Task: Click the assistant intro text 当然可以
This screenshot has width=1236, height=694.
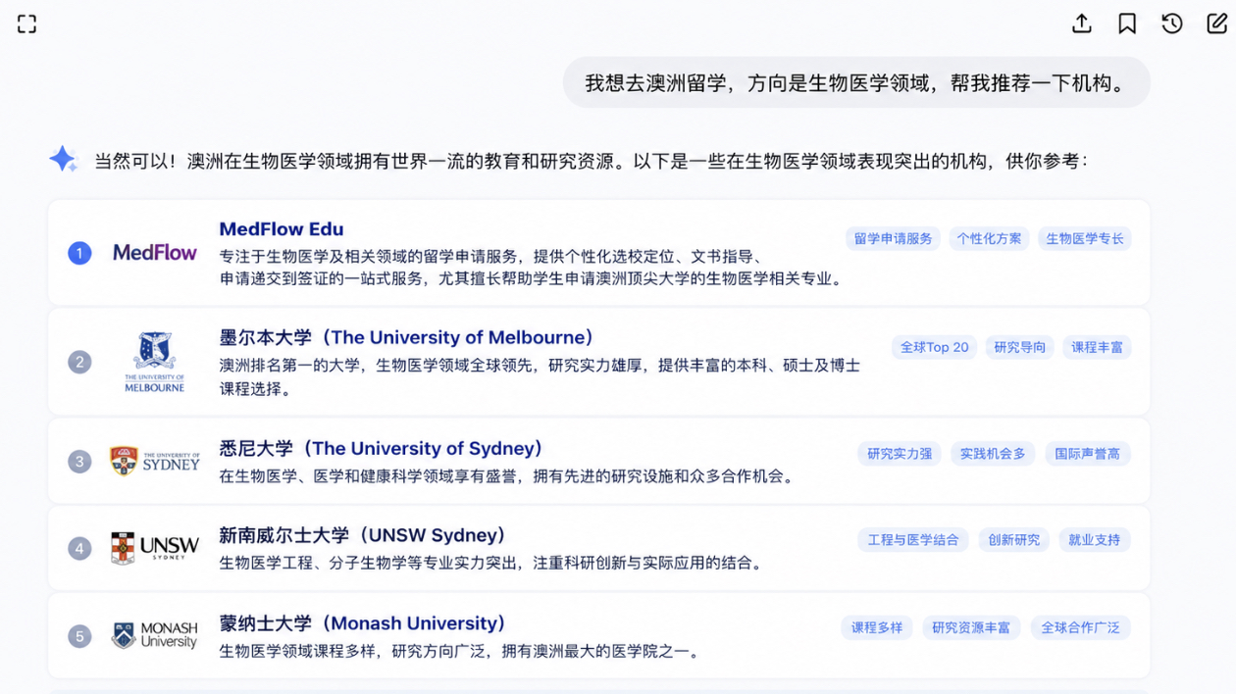Action: [x=591, y=161]
